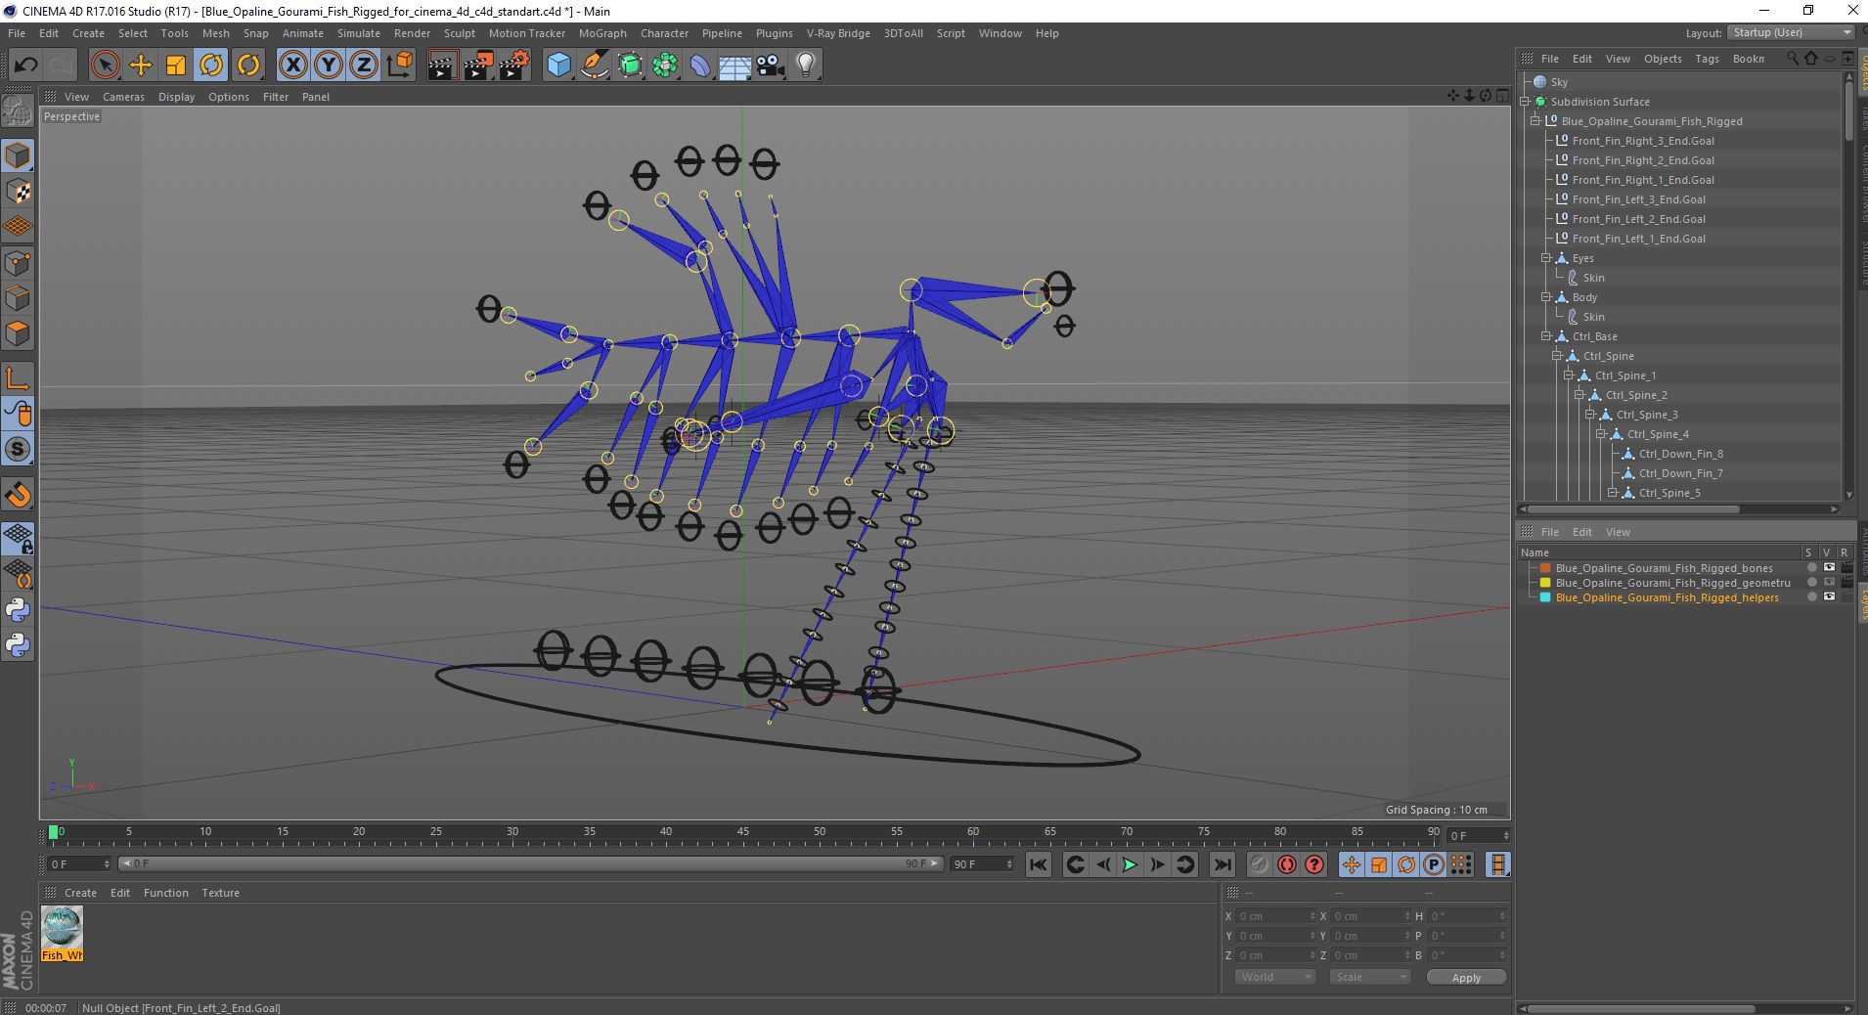Screen dimensions: 1868x1015
Task: Click the Undo arrow icon
Action: (x=25, y=66)
